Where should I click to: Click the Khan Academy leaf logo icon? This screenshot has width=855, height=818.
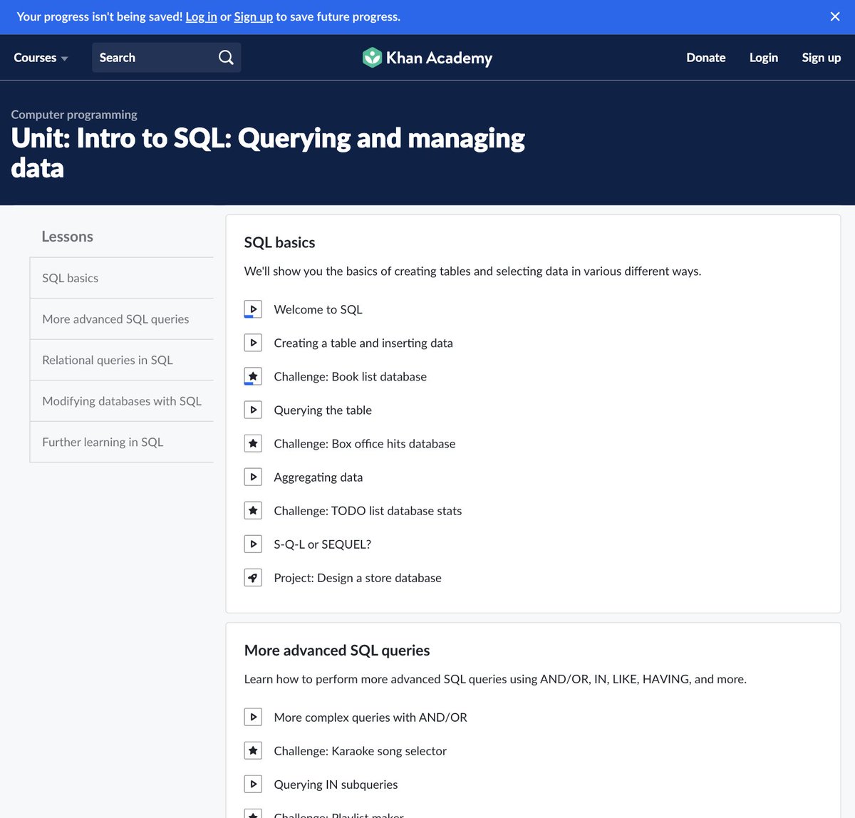coord(372,58)
